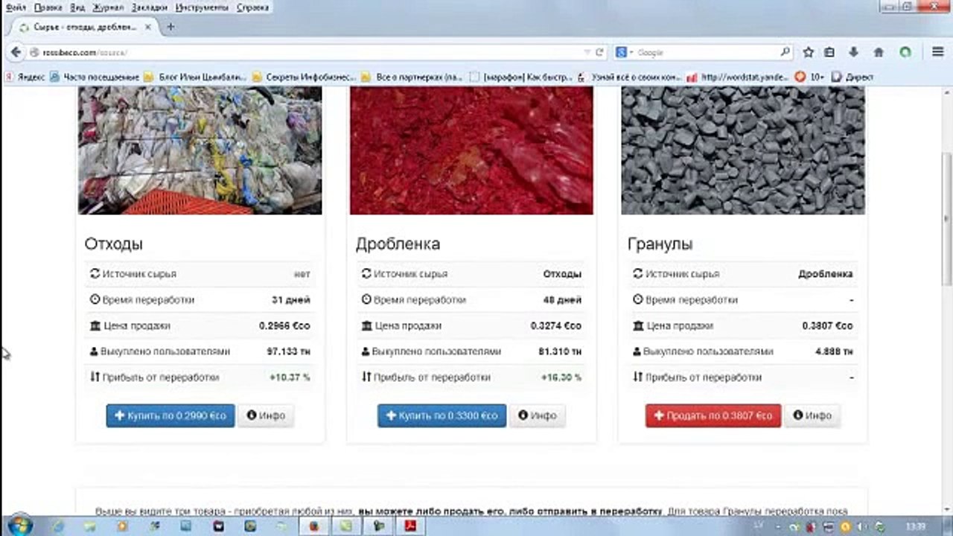Bookmark this page with the star icon
The image size is (953, 536).
809,52
